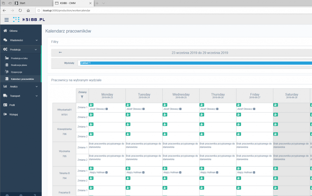Click add-worker icon for Wtryskarka01 Monday Zmiana 1

point(91,105)
